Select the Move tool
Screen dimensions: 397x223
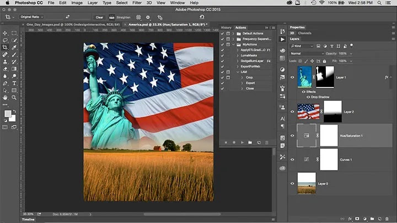pyautogui.click(x=5, y=33)
